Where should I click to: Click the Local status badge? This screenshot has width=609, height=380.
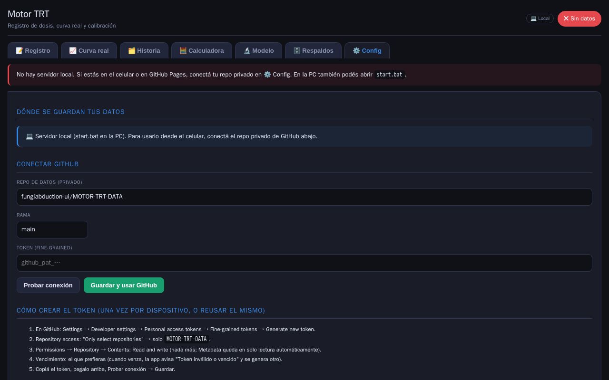tap(540, 19)
